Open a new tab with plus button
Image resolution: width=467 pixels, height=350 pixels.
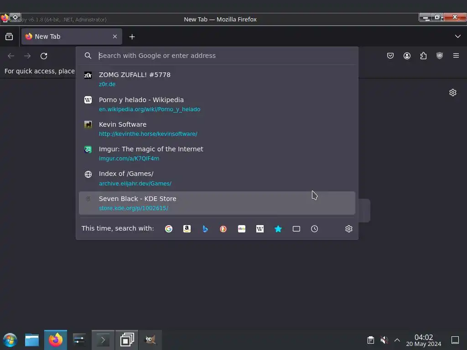[132, 36]
